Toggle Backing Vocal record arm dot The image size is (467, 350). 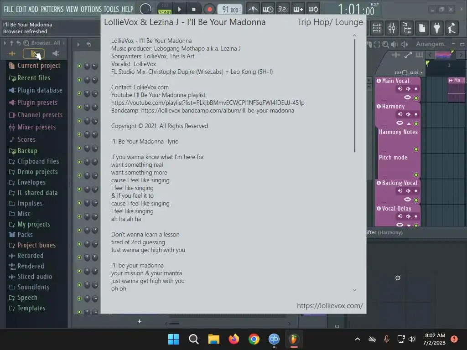point(416,191)
